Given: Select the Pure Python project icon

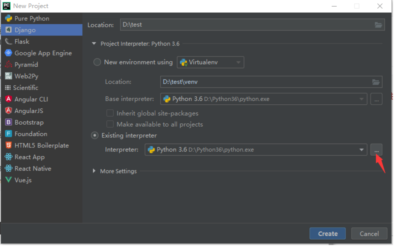Looking at the screenshot, I should [9, 19].
